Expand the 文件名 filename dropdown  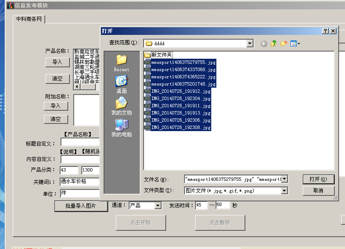click(285, 179)
